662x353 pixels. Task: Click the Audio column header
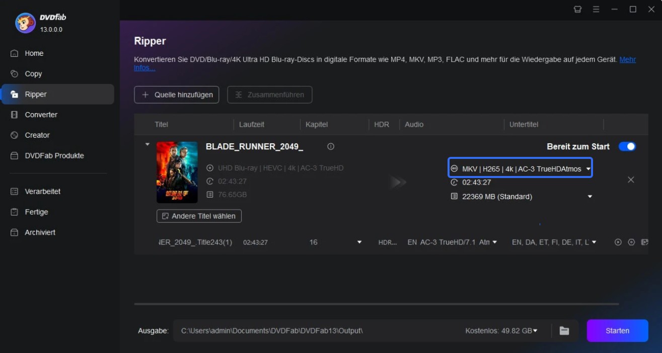[414, 124]
